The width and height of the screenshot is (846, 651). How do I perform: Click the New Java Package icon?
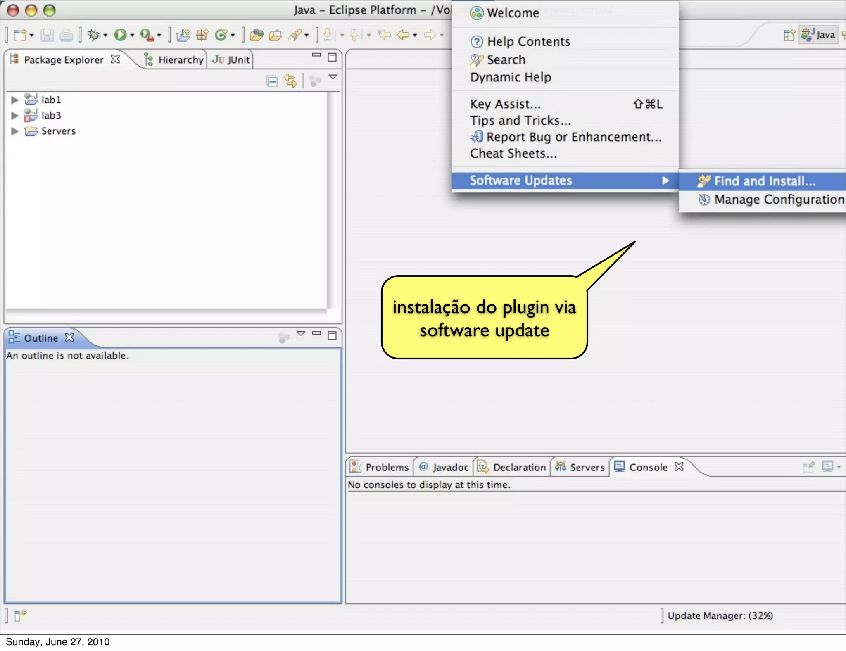click(202, 35)
